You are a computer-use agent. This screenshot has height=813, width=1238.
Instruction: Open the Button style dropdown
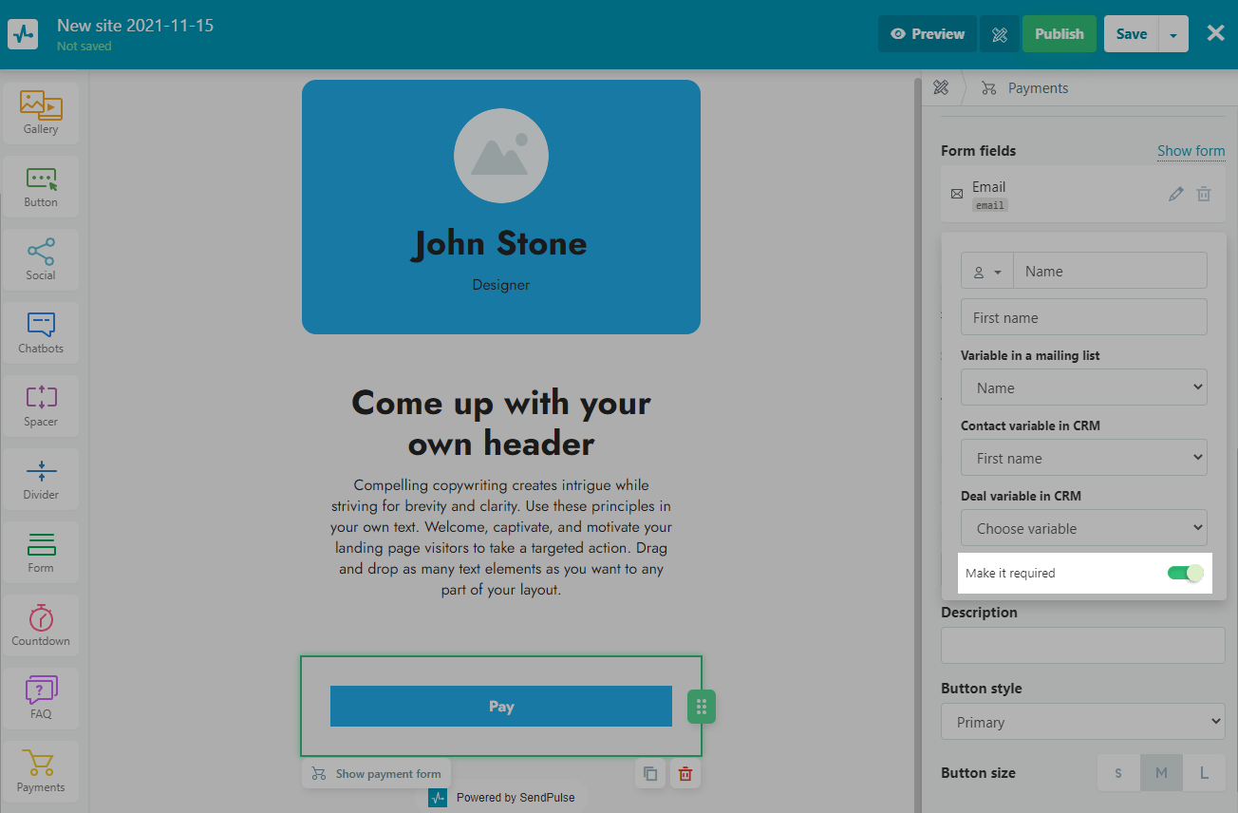coord(1083,722)
